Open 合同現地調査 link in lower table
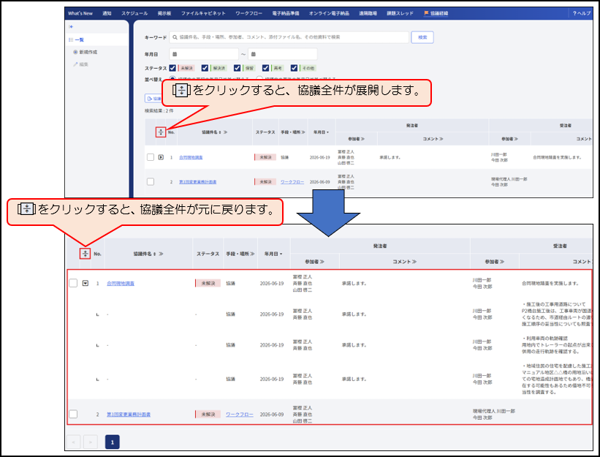The width and height of the screenshot is (600, 457). pyautogui.click(x=121, y=283)
